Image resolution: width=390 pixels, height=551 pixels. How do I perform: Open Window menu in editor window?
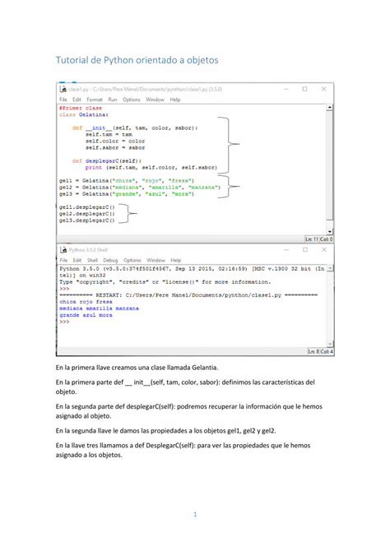coord(155,100)
